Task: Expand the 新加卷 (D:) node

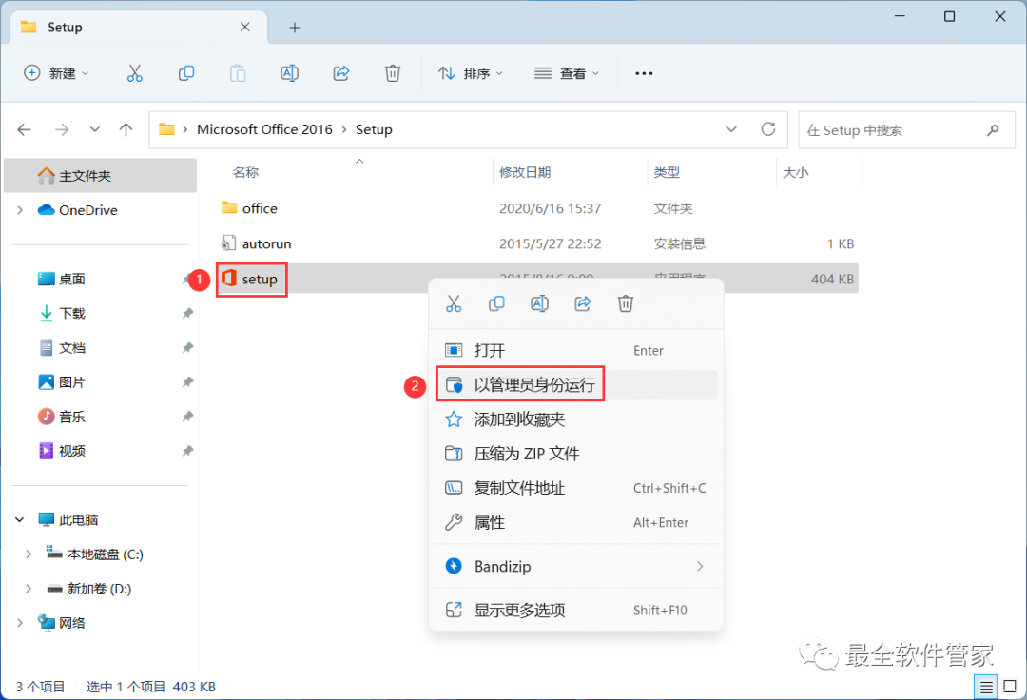Action: point(29,589)
